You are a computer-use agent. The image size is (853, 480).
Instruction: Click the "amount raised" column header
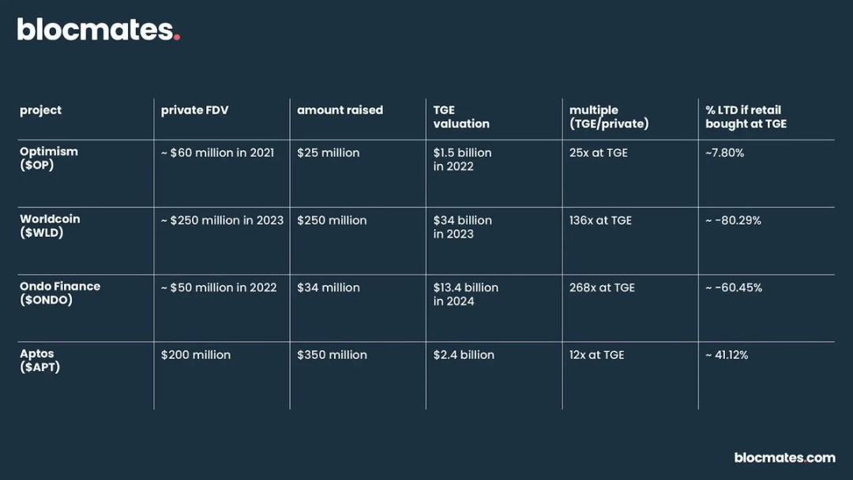click(x=340, y=111)
